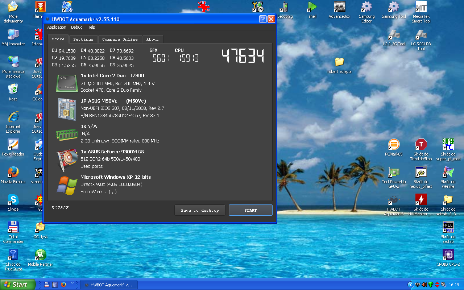This screenshot has height=290, width=464.
Task: Select the Skype desktop icon
Action: click(13, 202)
